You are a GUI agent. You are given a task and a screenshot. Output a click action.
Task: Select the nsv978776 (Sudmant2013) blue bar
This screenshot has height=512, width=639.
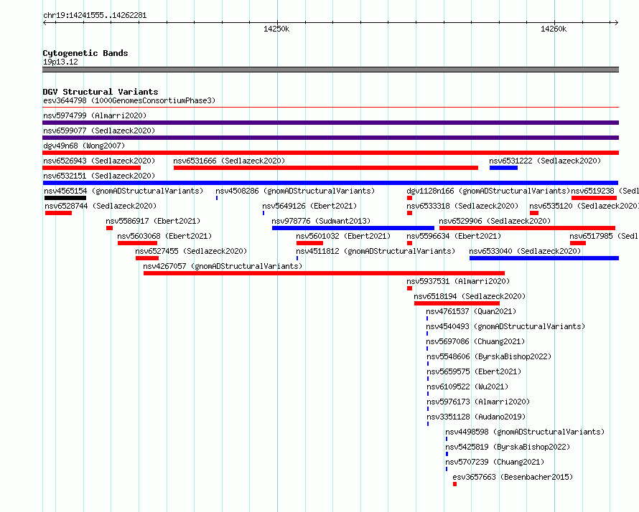tap(353, 228)
